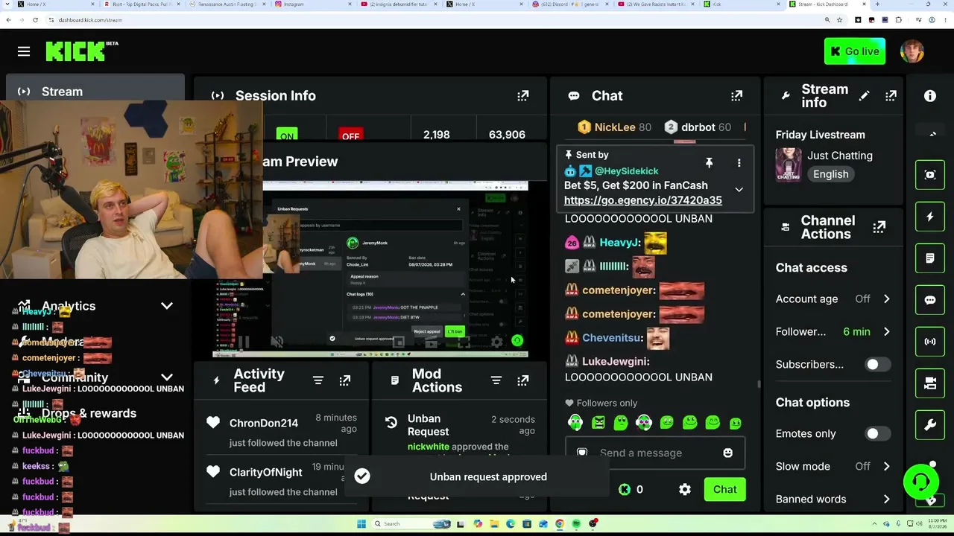This screenshot has height=536, width=954.
Task: Open chat settings gear icon
Action: coord(685,489)
